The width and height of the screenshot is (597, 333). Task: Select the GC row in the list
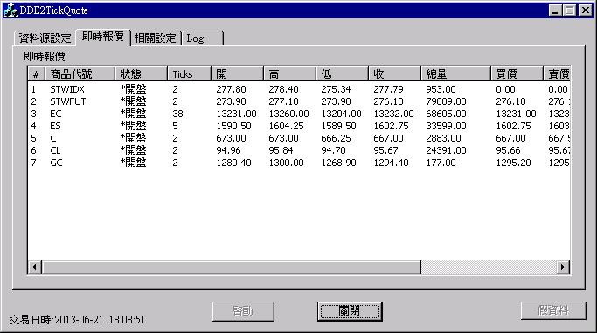click(x=299, y=163)
